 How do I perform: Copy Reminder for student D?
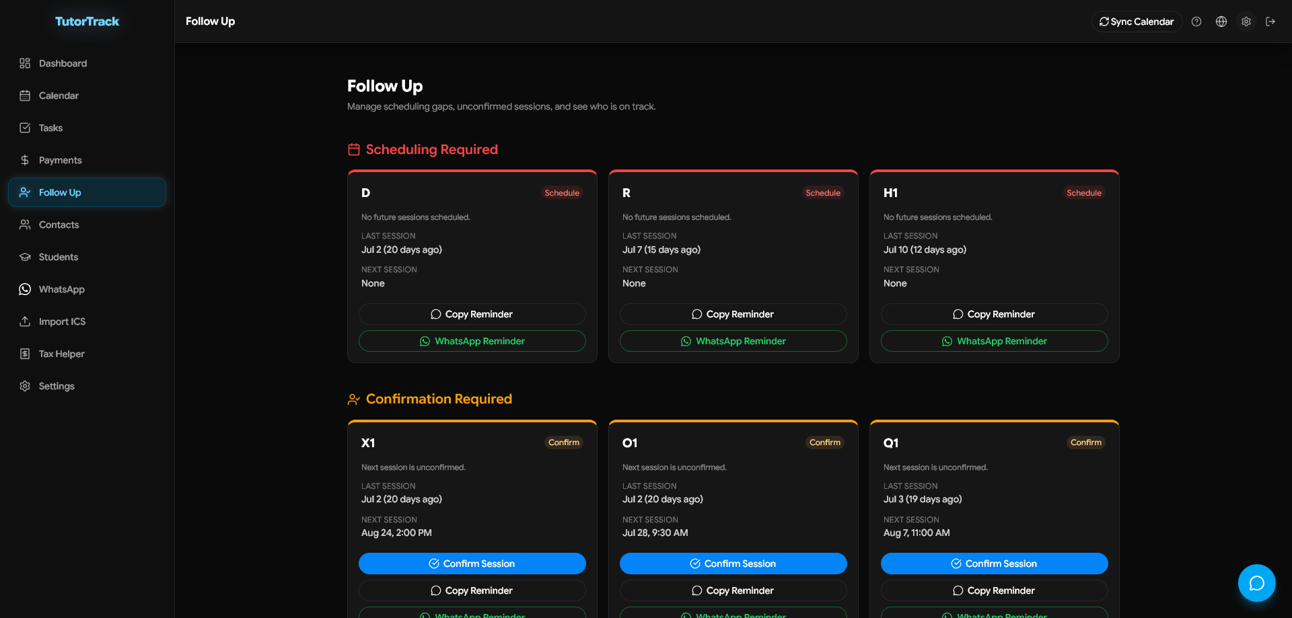[x=472, y=314]
